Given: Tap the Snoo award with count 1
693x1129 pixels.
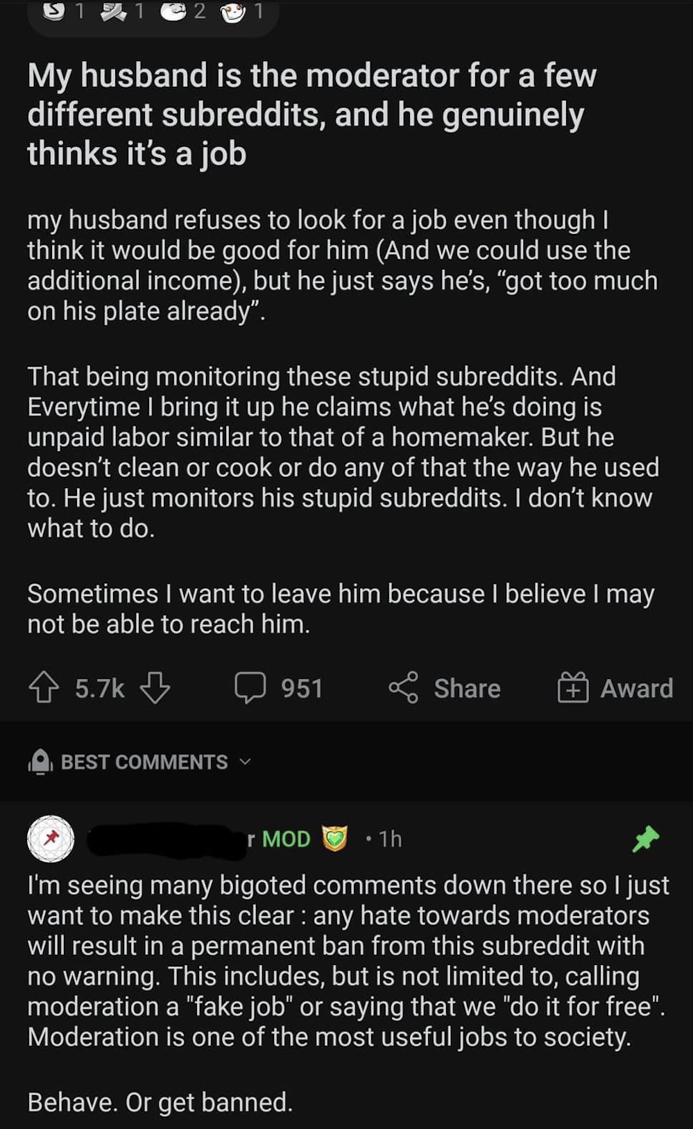Looking at the screenshot, I should 232,12.
